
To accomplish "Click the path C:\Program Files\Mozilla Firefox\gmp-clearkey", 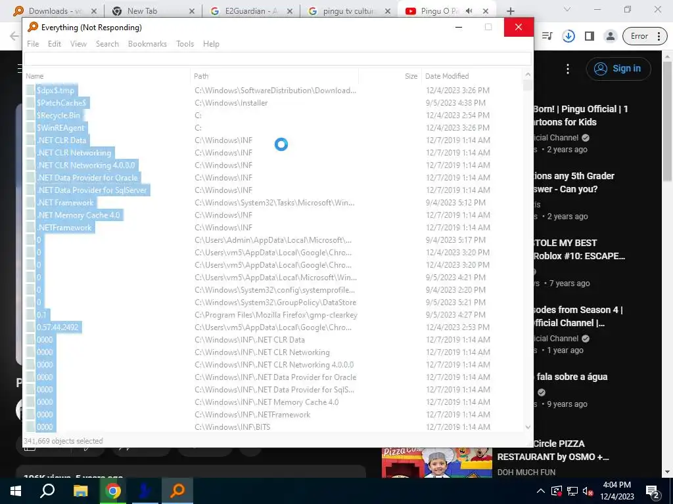I will click(x=276, y=315).
